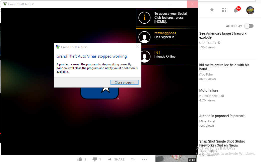Image resolution: width=261 pixels, height=162 pixels.
Task: Open the YouTube apps grid icon
Action: (x=224, y=10)
